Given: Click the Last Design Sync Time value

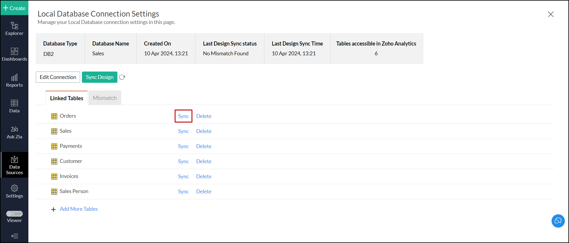Looking at the screenshot, I should pos(294,54).
